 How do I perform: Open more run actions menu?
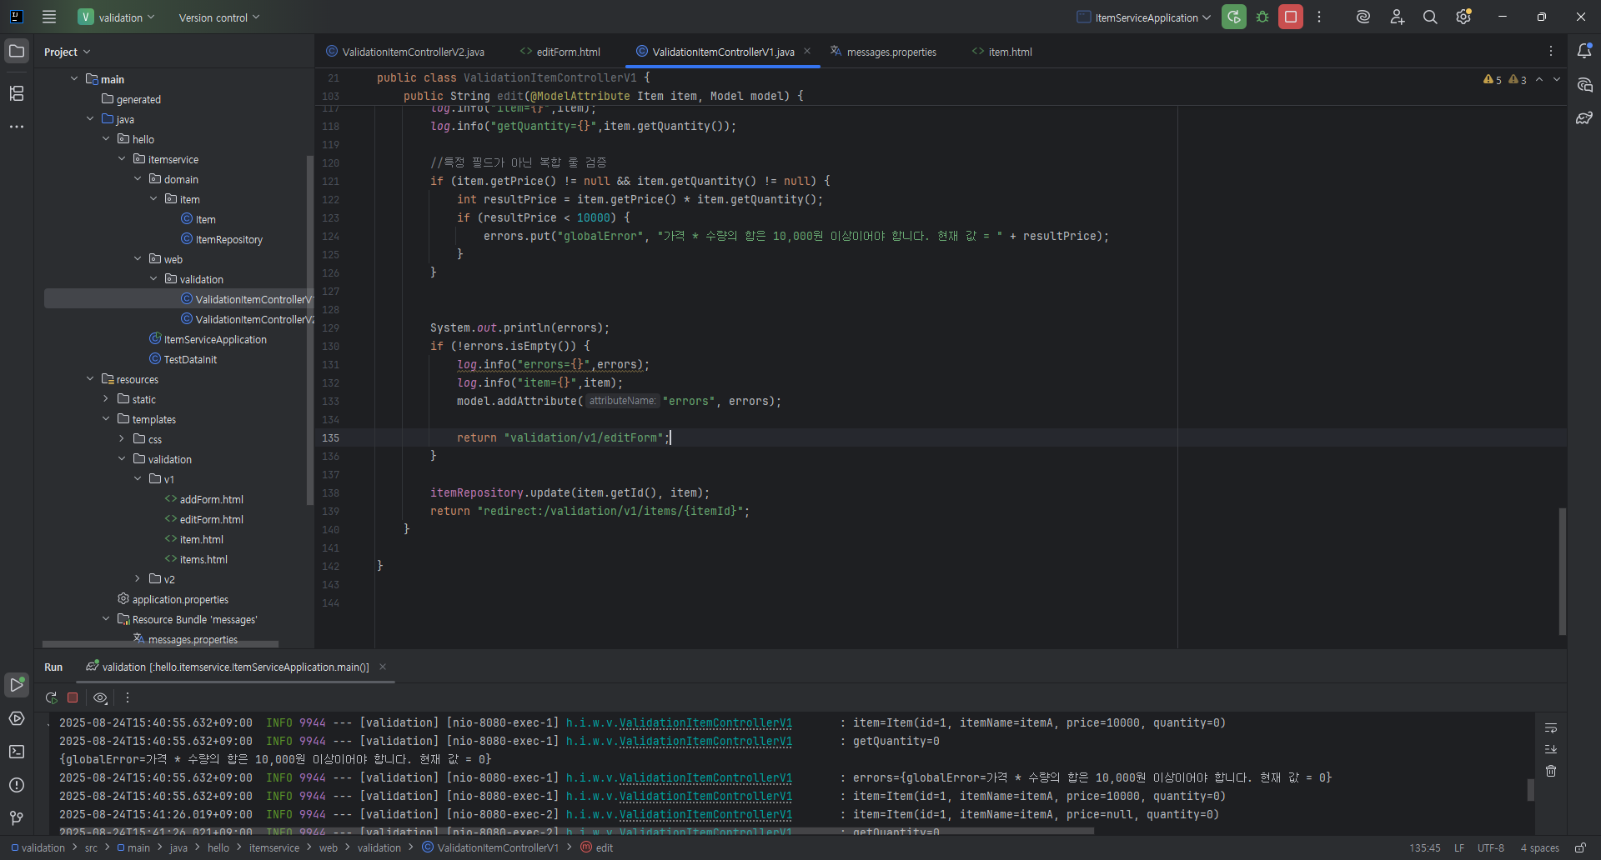[1319, 17]
